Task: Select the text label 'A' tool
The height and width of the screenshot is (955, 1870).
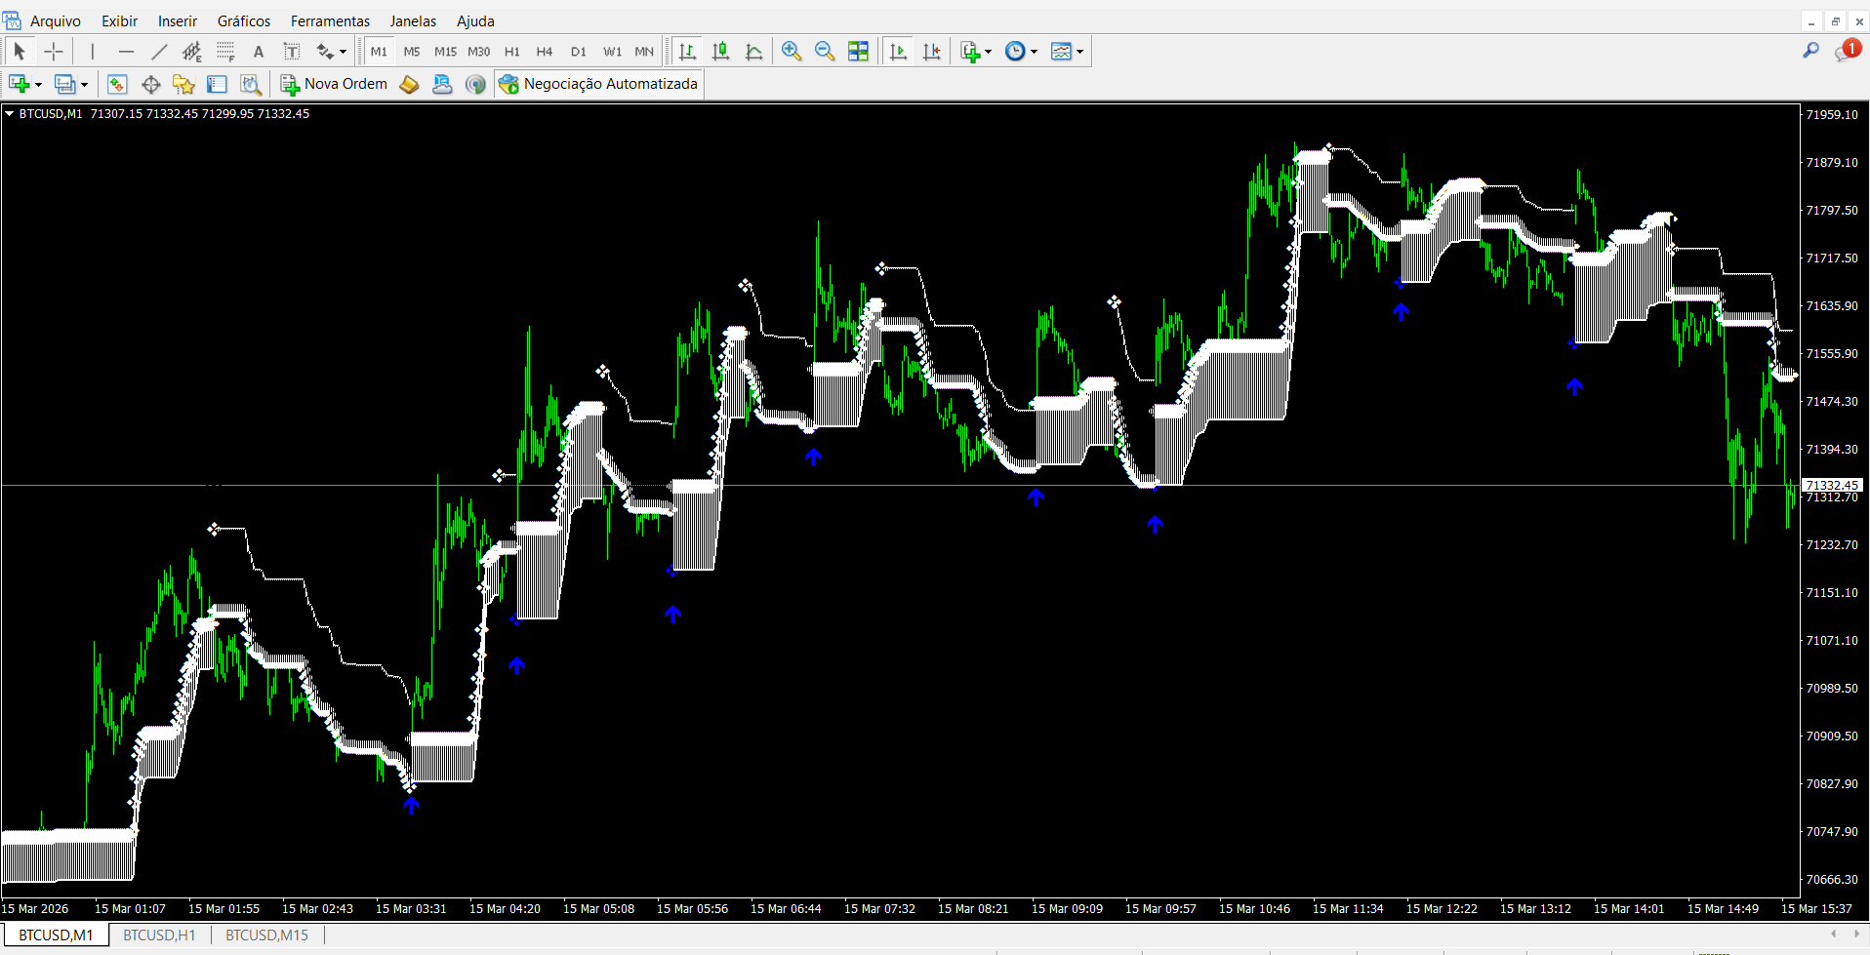Action: coord(259,52)
